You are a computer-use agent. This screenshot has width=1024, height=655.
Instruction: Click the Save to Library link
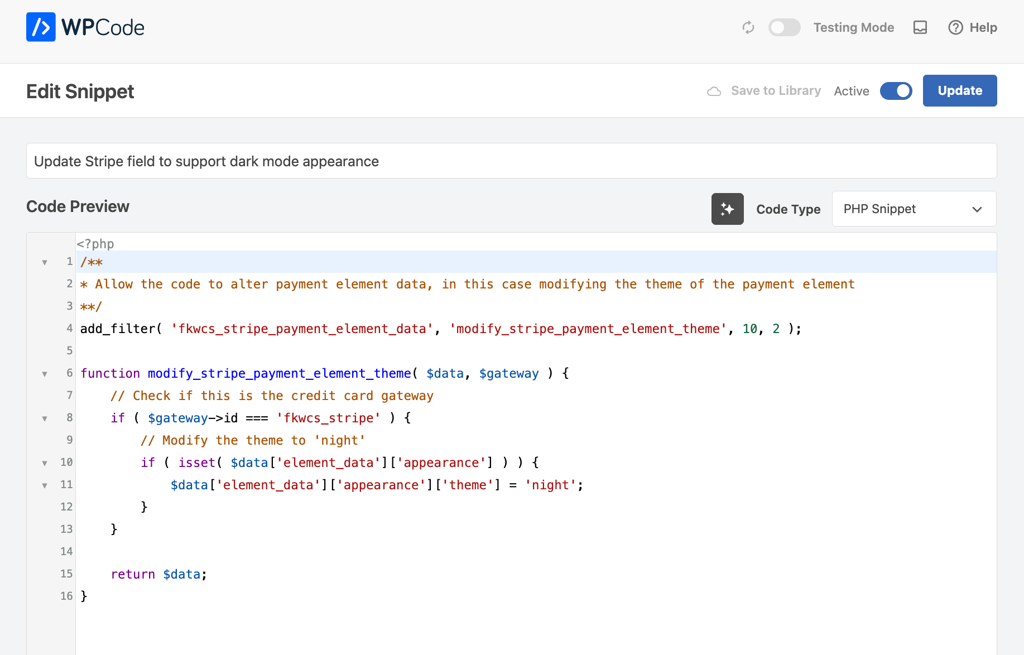tap(776, 91)
